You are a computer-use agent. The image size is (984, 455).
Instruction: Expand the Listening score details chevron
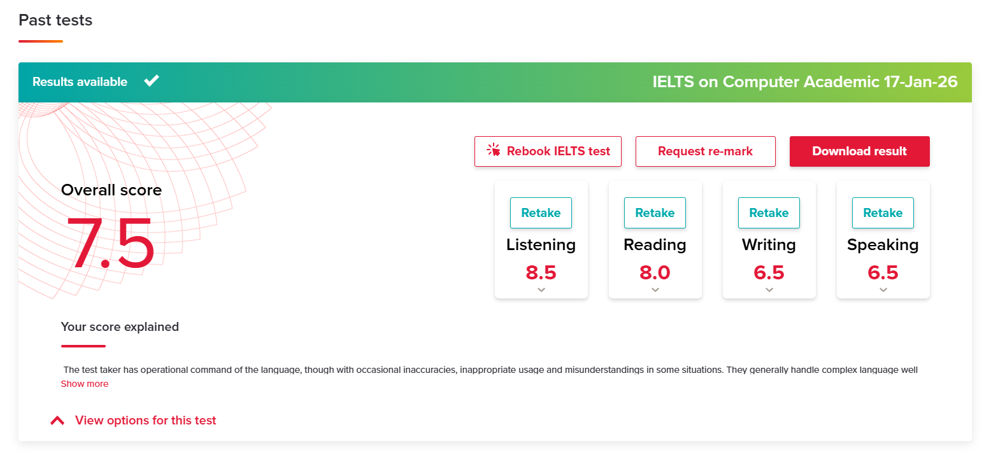point(541,290)
